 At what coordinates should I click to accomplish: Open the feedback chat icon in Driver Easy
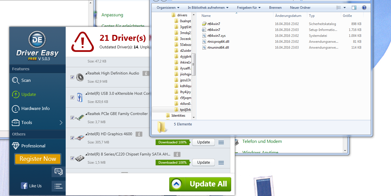click(x=58, y=172)
